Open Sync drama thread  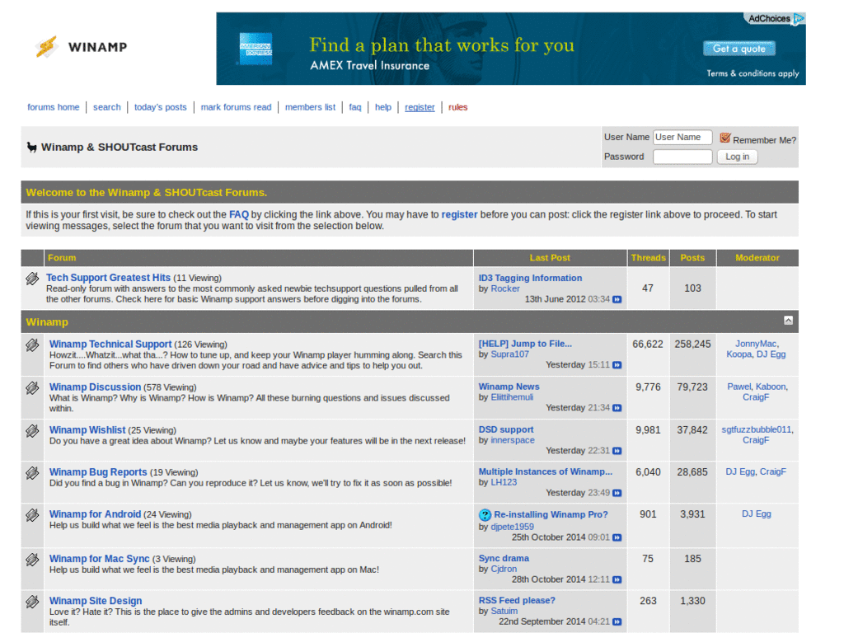click(x=504, y=558)
